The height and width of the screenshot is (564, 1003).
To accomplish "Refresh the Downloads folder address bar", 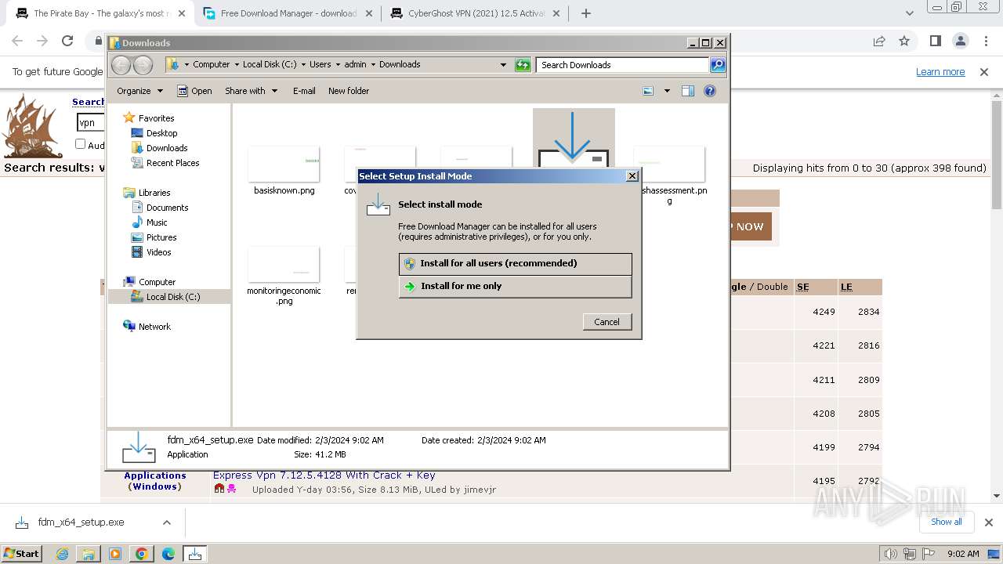I will pos(523,65).
